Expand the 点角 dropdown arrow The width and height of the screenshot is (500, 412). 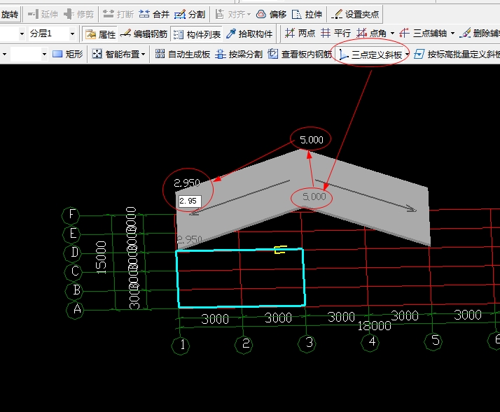pos(393,33)
